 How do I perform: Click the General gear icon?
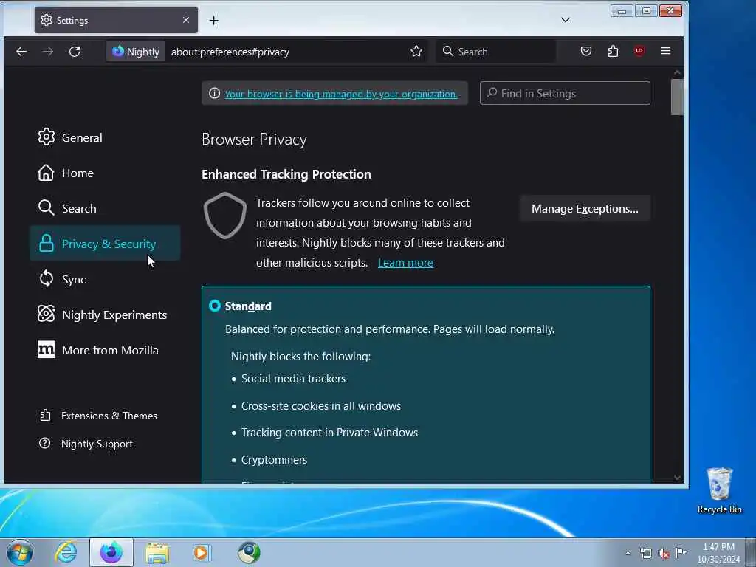[x=47, y=137]
